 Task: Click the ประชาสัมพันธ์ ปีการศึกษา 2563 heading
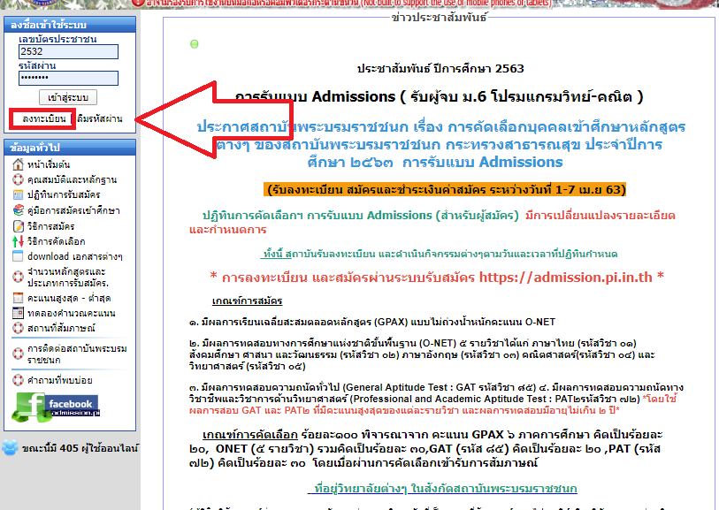pos(440,69)
